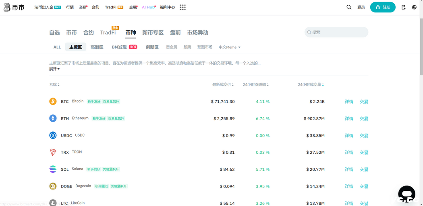Viewport: 423px width, 206px height.
Task: Select the 高潜区 filter
Action: [x=97, y=47]
